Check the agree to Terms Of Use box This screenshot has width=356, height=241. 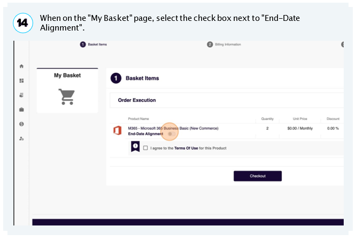point(145,148)
